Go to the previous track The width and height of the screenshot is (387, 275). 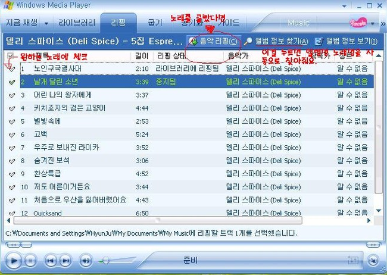(x=51, y=261)
